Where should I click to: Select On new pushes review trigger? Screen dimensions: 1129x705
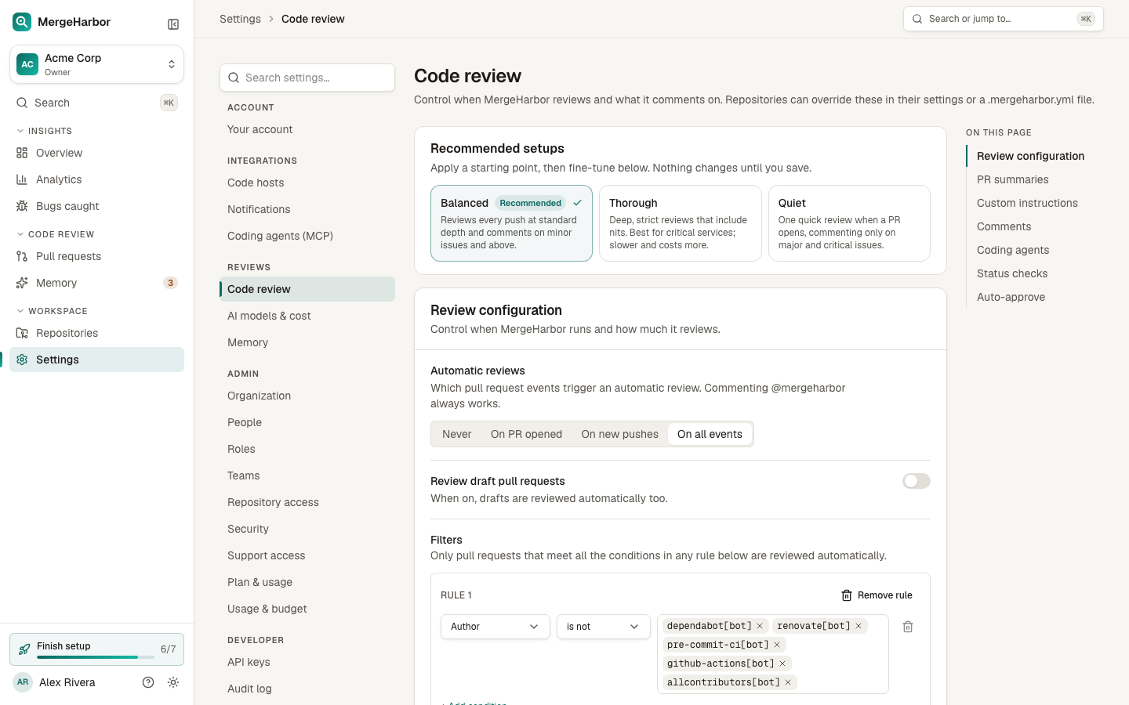pyautogui.click(x=619, y=434)
